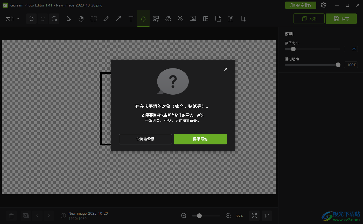Viewport: 363px width, 224px height.
Task: Click the 展平图像 button
Action: click(200, 139)
